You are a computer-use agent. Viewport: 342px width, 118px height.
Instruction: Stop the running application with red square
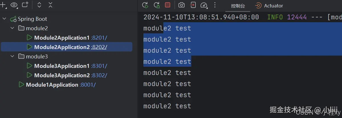168,5
